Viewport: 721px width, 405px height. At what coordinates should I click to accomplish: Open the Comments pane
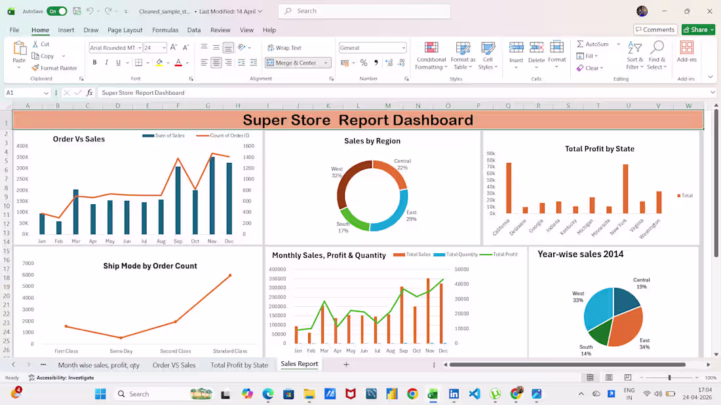tap(655, 29)
